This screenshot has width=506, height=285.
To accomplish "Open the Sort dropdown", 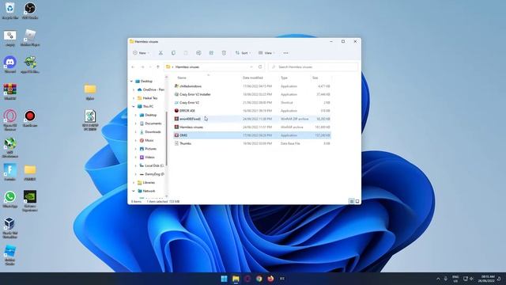I will pos(243,53).
